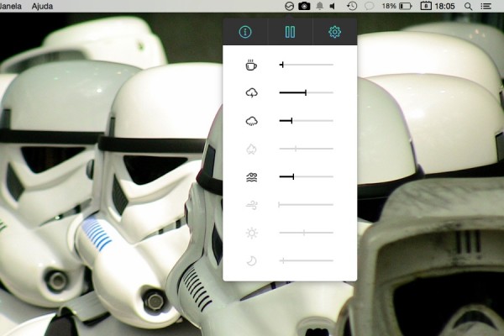Open the settings gear in popup
The image size is (504, 336).
click(334, 32)
